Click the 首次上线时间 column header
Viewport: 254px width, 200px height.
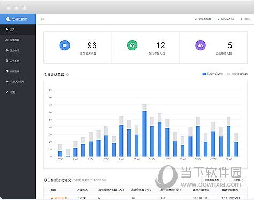[x=201, y=190]
